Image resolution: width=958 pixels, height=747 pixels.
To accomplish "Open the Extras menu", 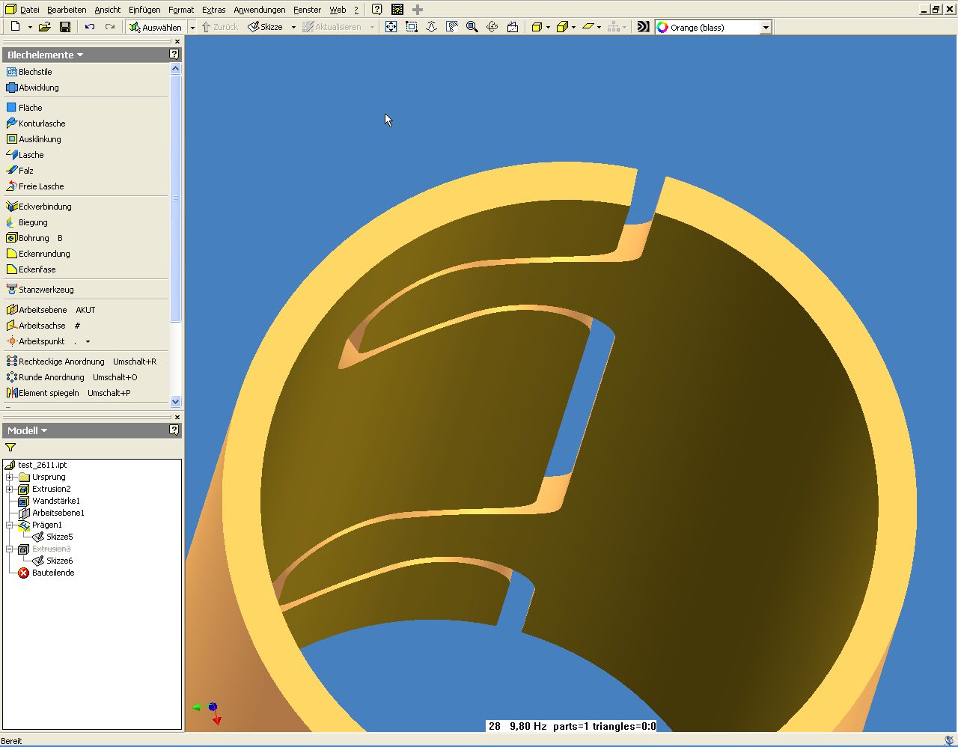I will coord(213,10).
